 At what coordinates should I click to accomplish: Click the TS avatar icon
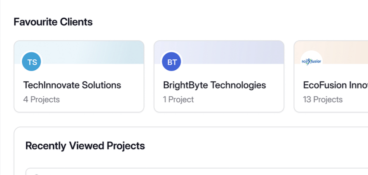[x=32, y=62]
